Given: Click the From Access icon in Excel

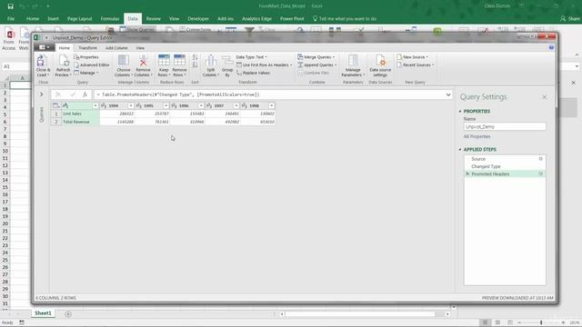Looking at the screenshot, I should 9,35.
